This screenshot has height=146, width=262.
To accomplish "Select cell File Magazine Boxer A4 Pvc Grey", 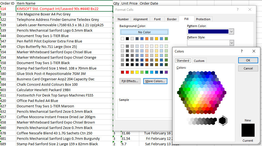I will [64, 14].
